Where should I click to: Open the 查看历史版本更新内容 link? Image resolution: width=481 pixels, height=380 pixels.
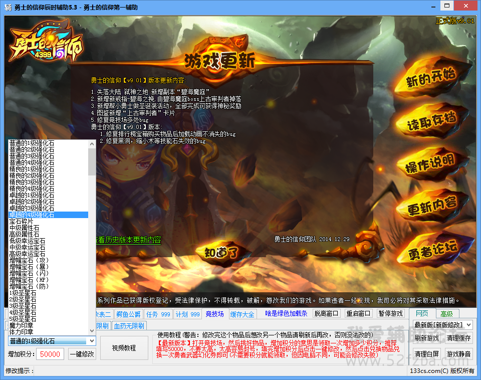point(129,240)
